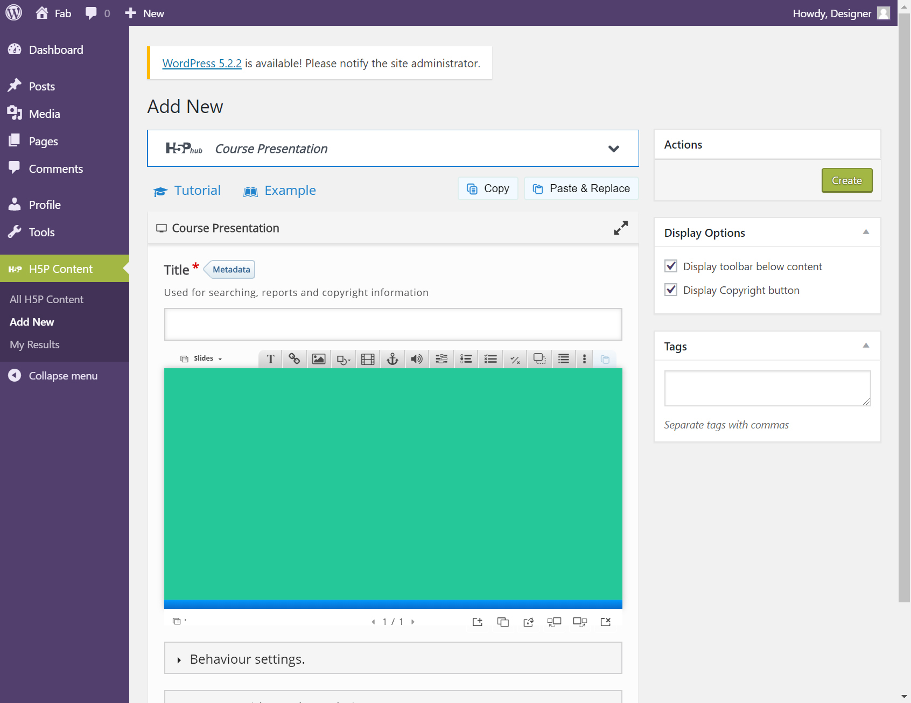This screenshot has height=703, width=911.
Task: Add a new slide icon
Action: 478,622
